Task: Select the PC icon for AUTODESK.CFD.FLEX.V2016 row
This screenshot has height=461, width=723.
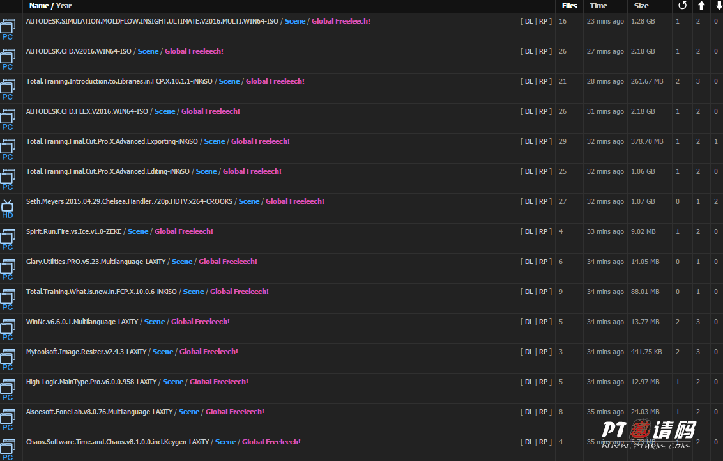Action: click(8, 119)
